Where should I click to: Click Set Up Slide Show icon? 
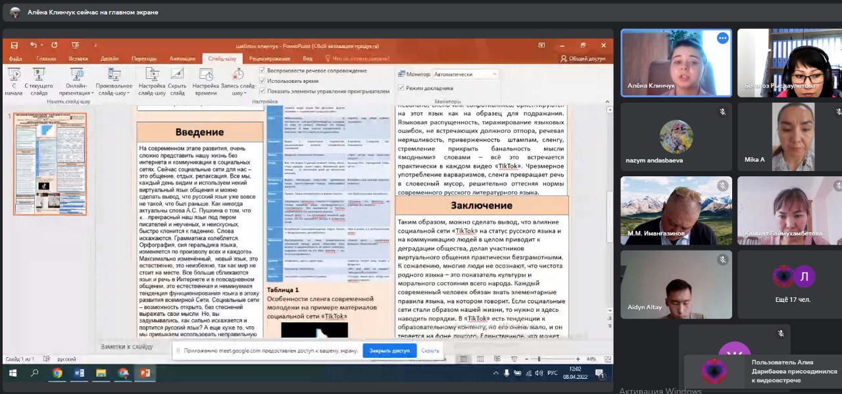pyautogui.click(x=152, y=76)
